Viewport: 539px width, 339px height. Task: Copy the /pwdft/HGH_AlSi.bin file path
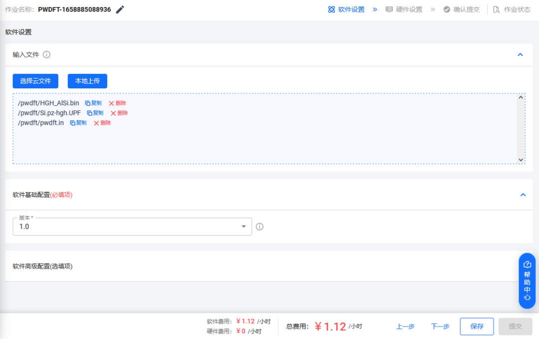point(94,103)
